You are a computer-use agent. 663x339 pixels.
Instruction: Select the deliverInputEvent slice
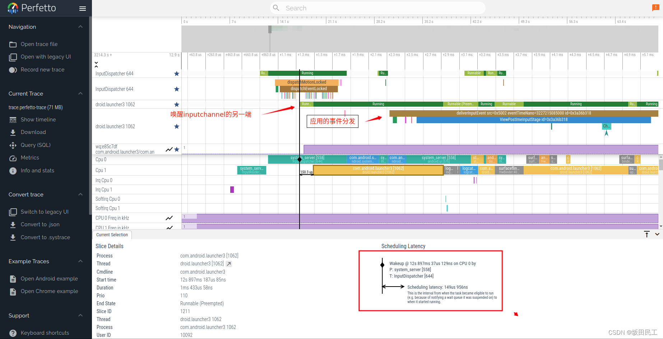click(x=524, y=113)
